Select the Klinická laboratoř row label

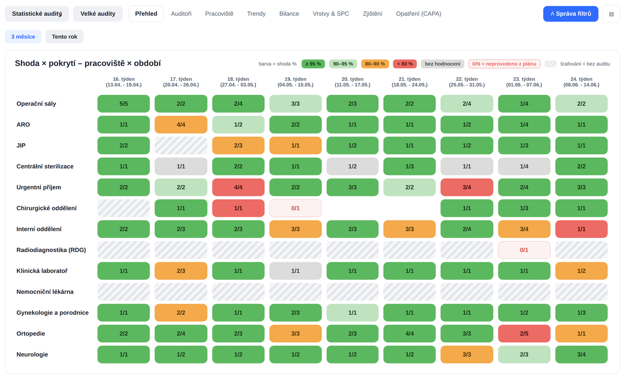coord(42,271)
